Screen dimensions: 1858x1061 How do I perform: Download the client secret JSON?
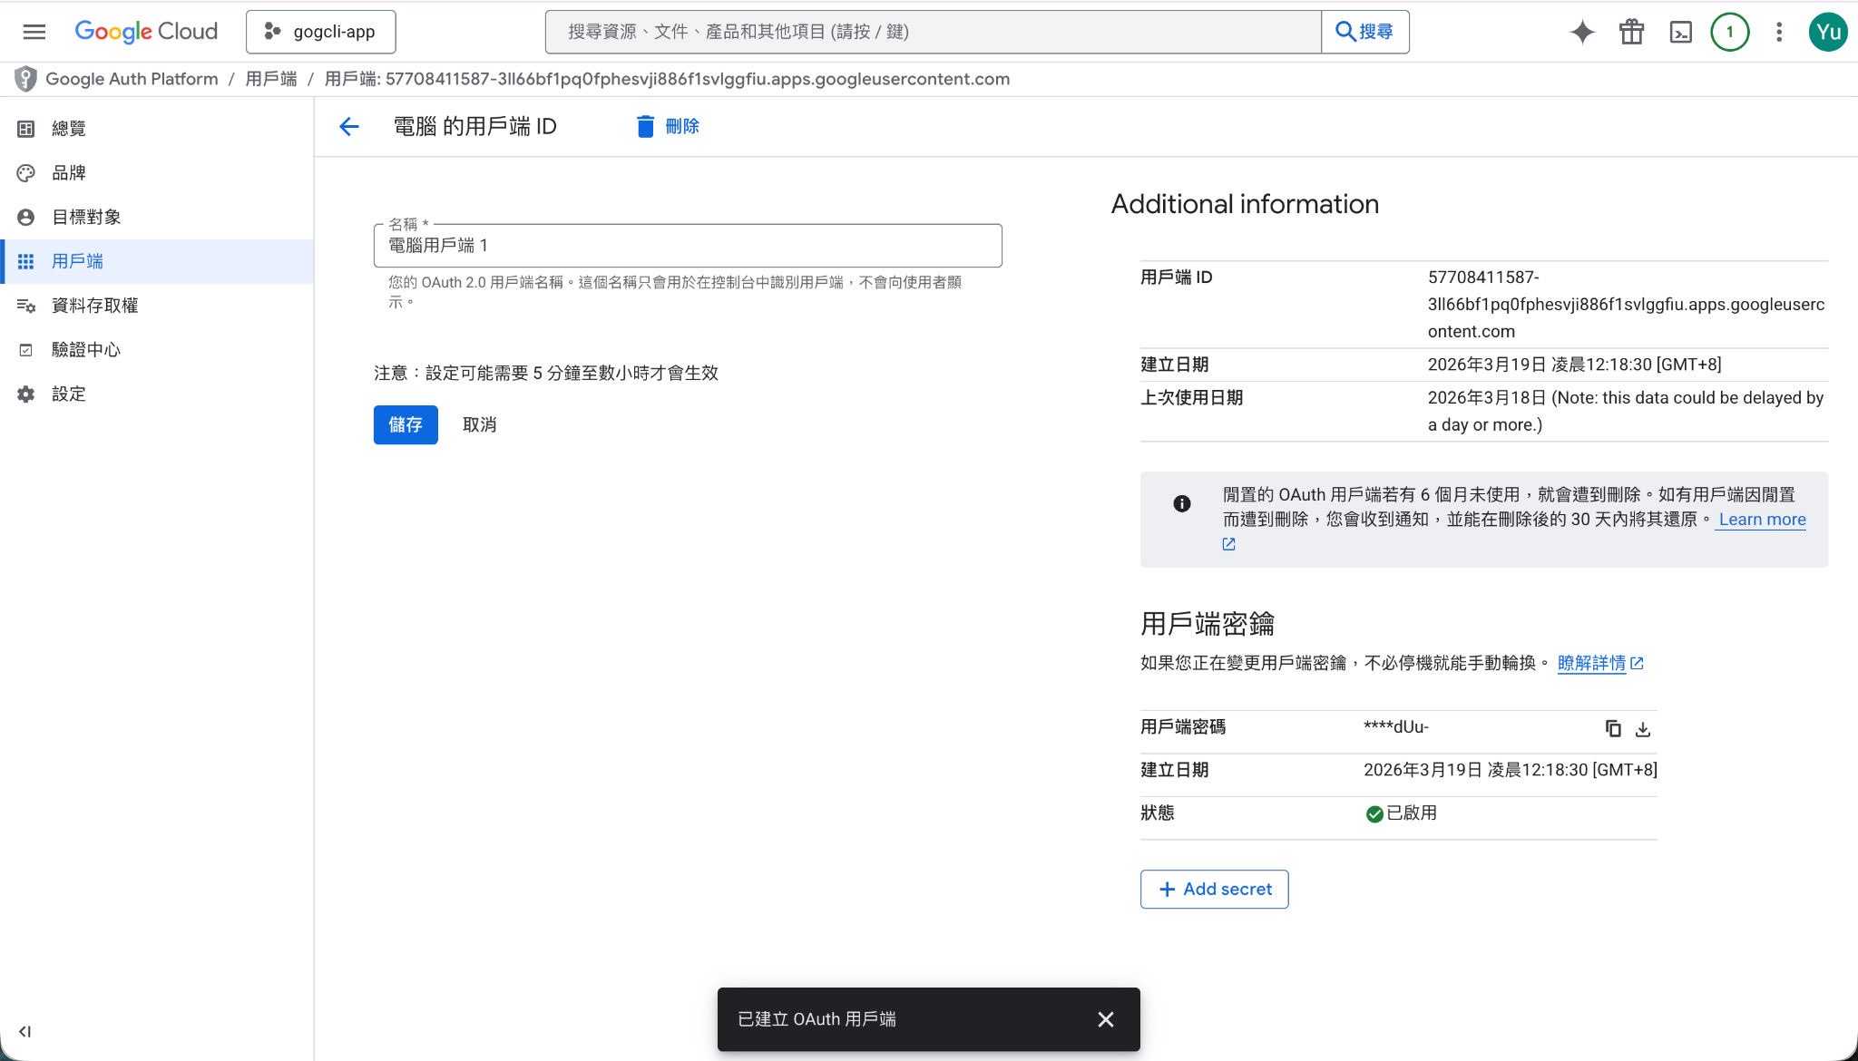tap(1642, 728)
